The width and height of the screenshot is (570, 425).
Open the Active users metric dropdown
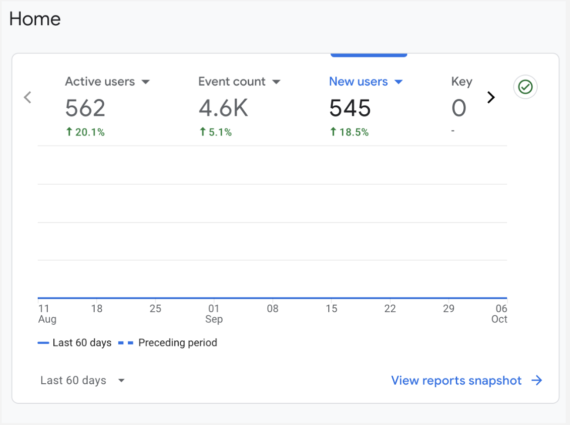(x=146, y=82)
